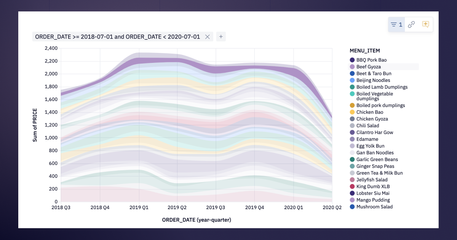
Task: Toggle Beijing Noodles legend item
Action: [x=370, y=80]
